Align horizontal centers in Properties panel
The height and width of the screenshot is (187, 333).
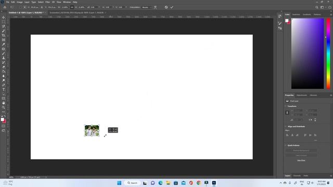(x=292, y=135)
